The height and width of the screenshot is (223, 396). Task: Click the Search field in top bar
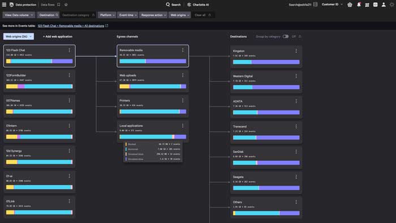tap(173, 5)
